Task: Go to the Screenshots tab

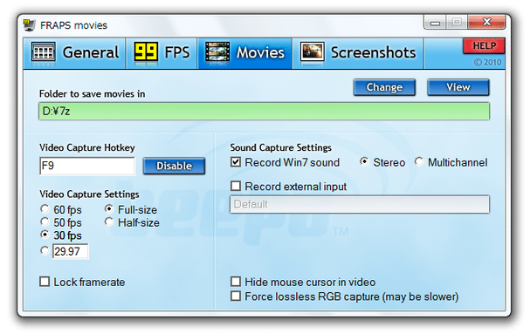Action: click(358, 53)
